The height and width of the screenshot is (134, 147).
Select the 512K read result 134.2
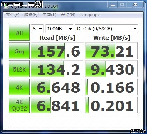tap(57, 69)
